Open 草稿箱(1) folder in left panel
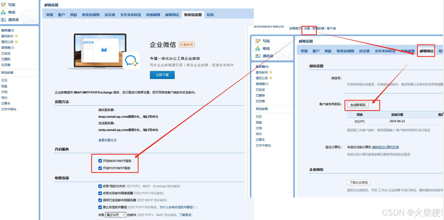This screenshot has width=444, height=220. click(x=8, y=47)
